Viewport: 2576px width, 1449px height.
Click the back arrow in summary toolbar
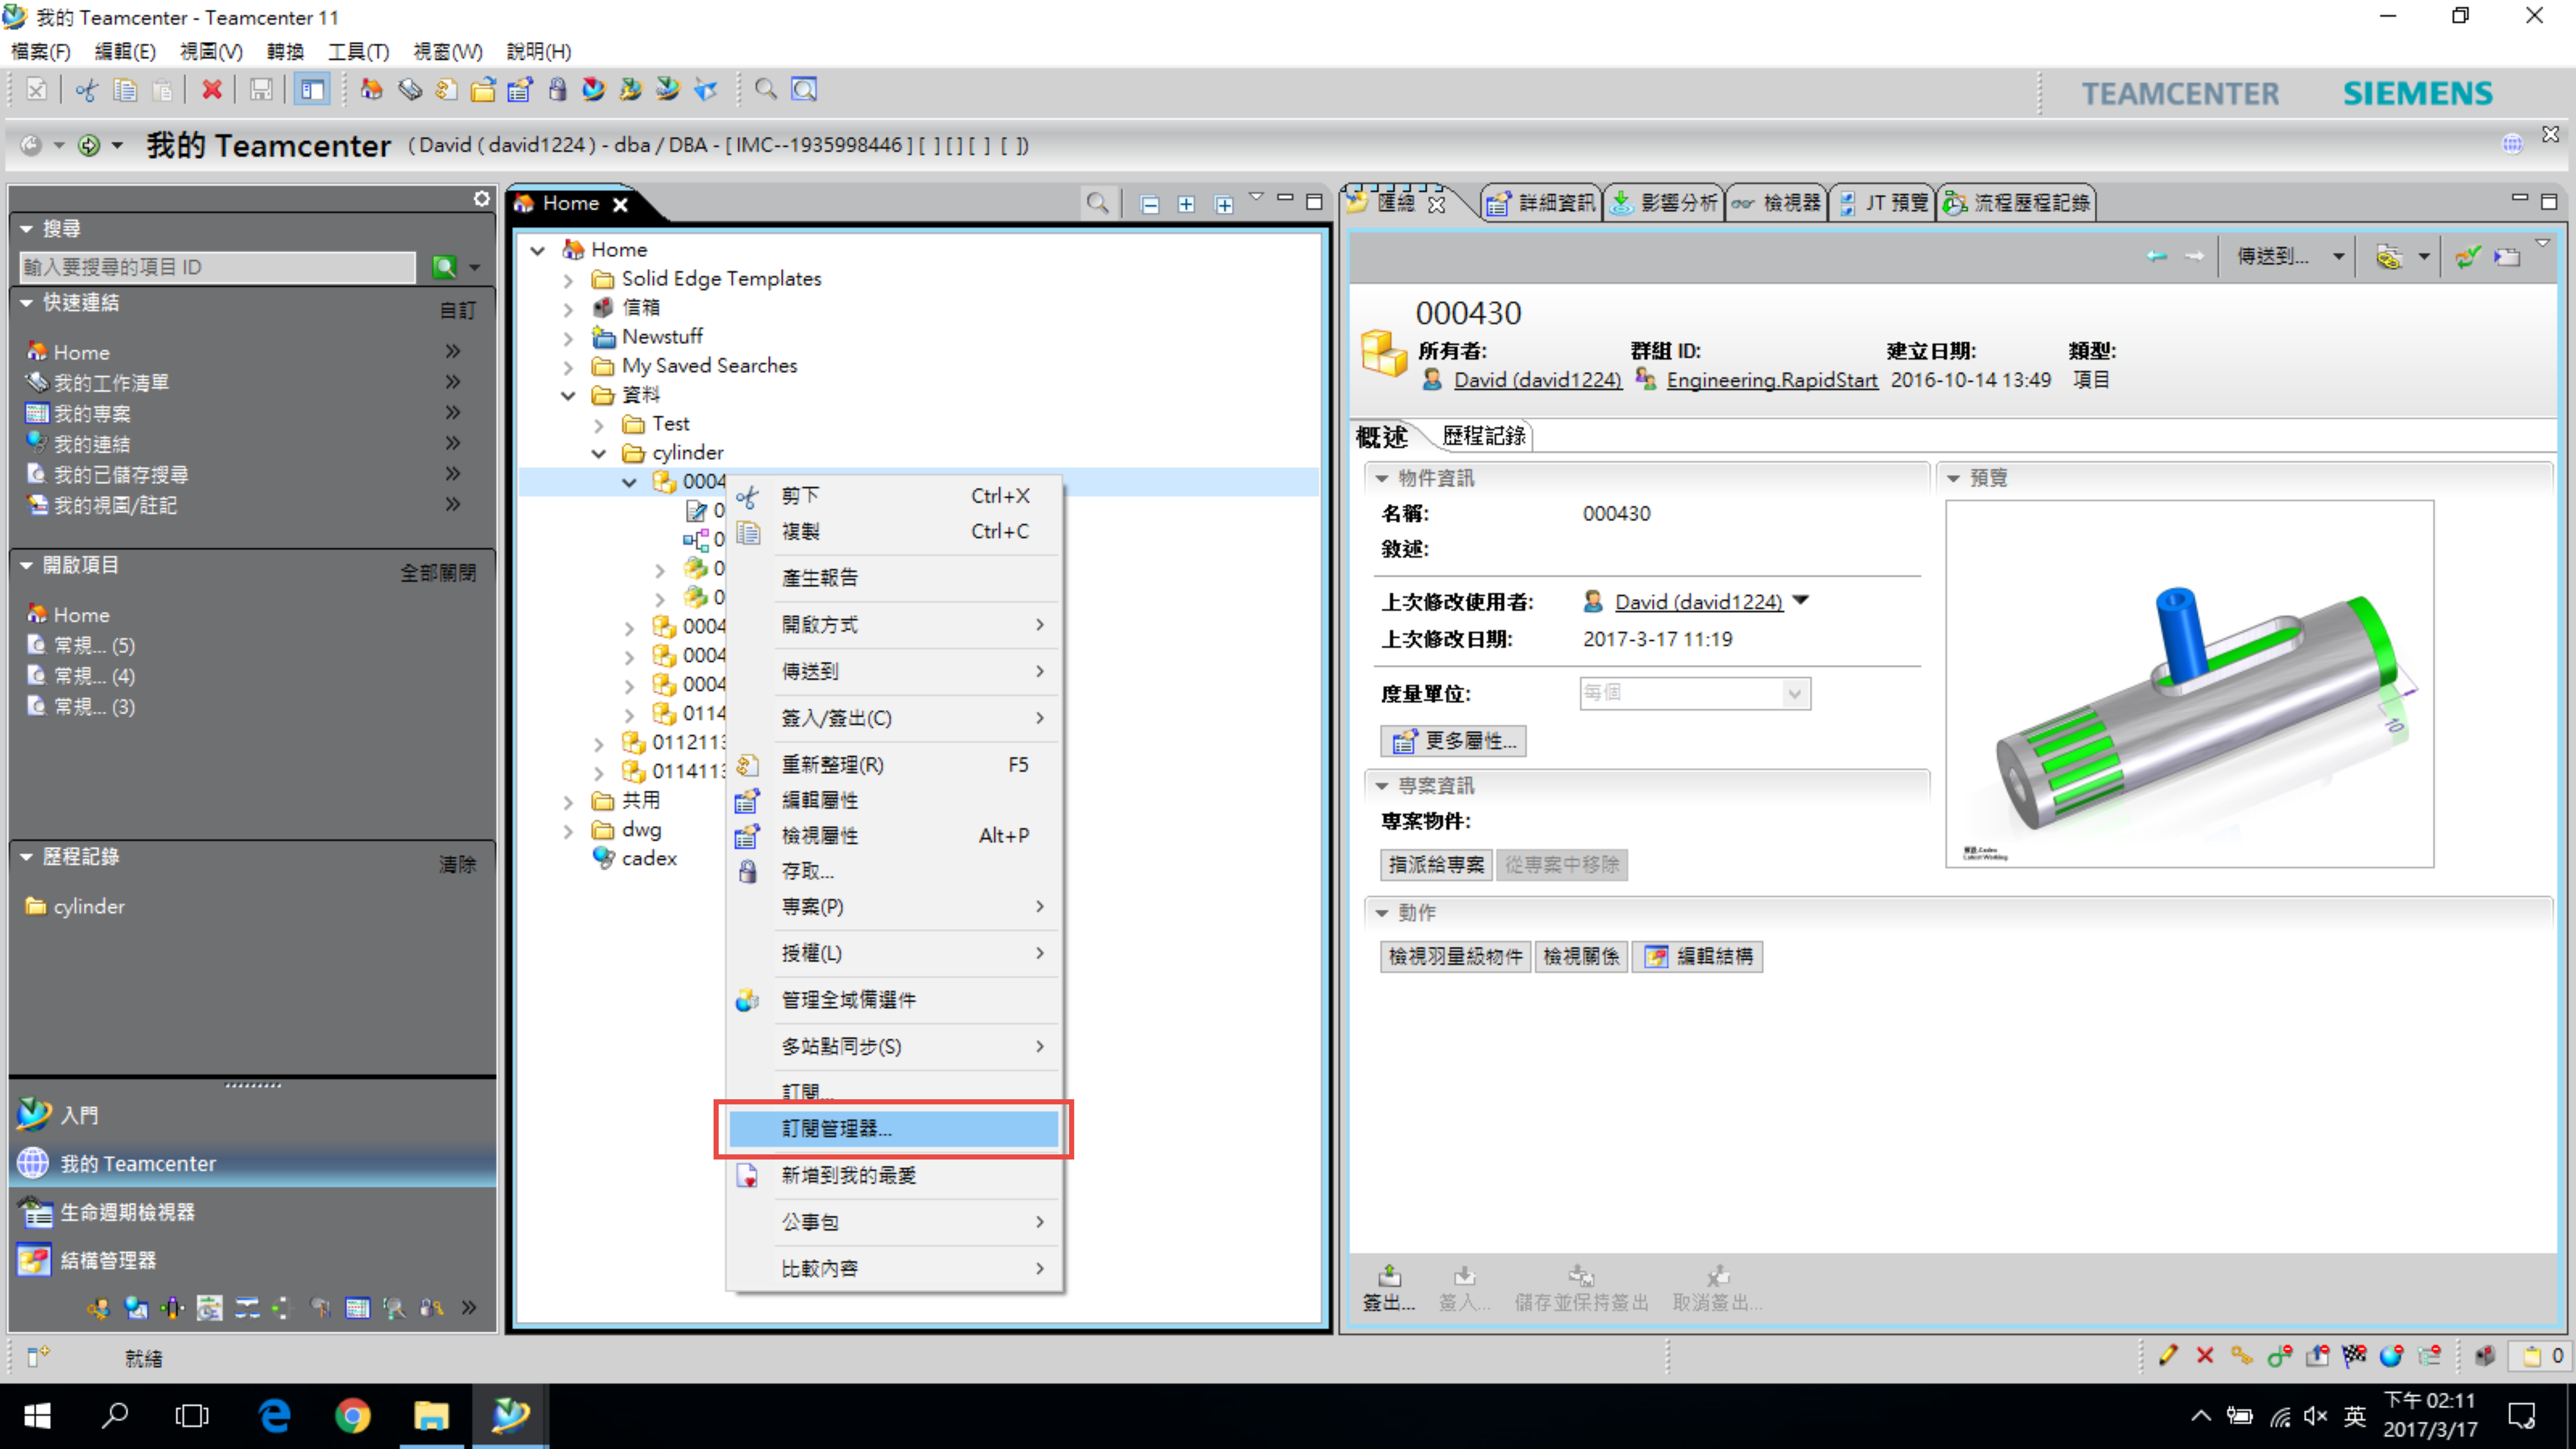(x=2156, y=257)
